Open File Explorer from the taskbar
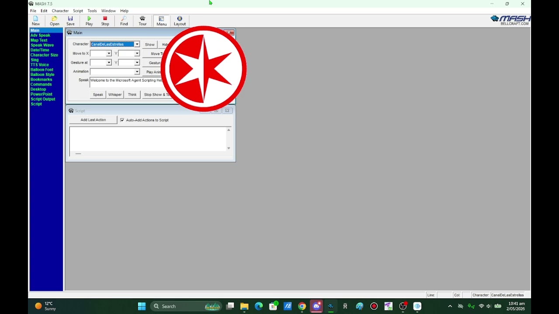 tap(244, 306)
